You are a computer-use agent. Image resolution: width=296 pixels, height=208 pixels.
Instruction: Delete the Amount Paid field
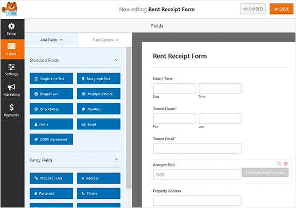pyautogui.click(x=286, y=164)
